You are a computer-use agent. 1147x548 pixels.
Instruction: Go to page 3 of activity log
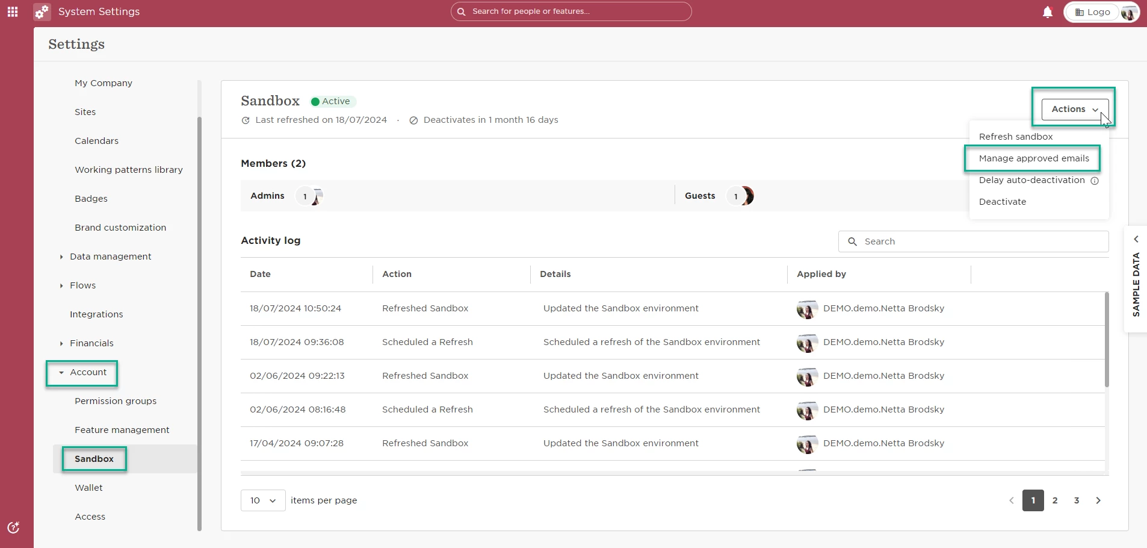pyautogui.click(x=1077, y=500)
